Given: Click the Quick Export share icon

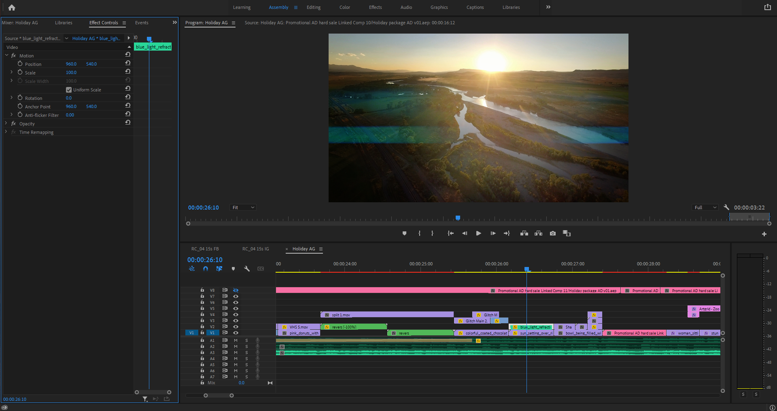Looking at the screenshot, I should pyautogui.click(x=767, y=7).
